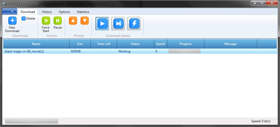Click the download's progress bar in row
Screen dimensions: 280x127
pyautogui.click(x=185, y=51)
